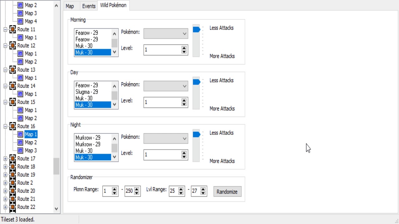
Task: Select Slugma - 29 in the Day list
Action: [87, 92]
